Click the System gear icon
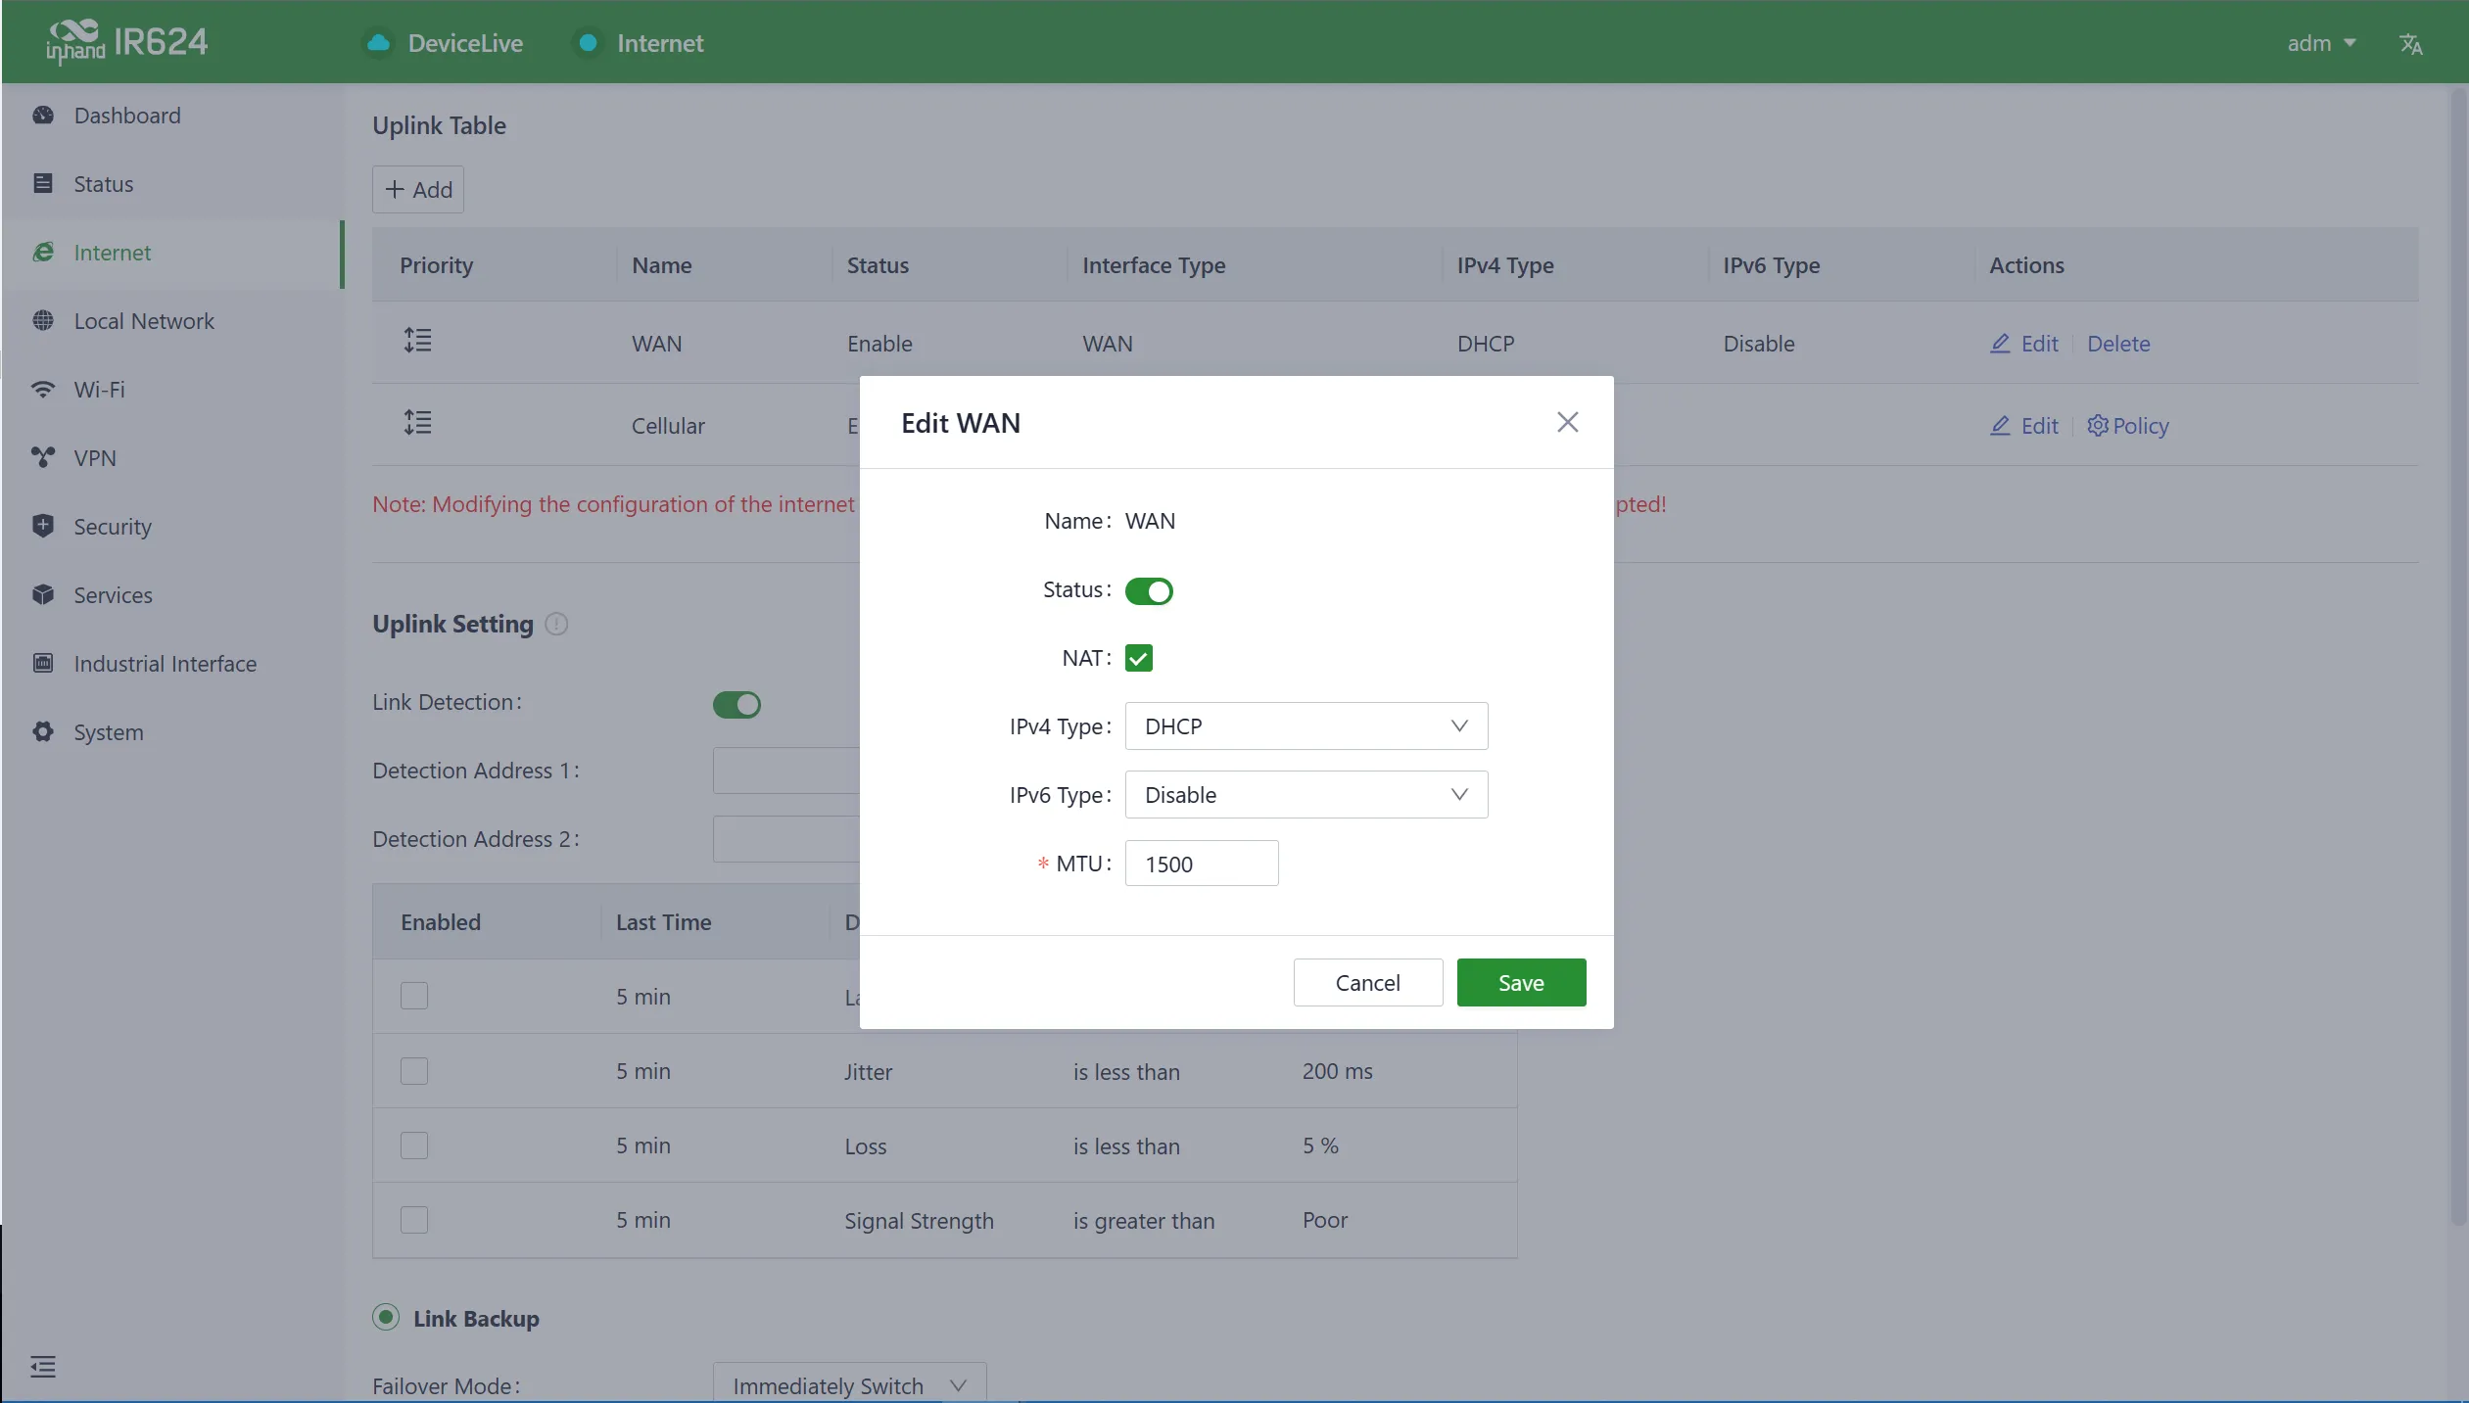Image resolution: width=2469 pixels, height=1403 pixels. tap(43, 732)
